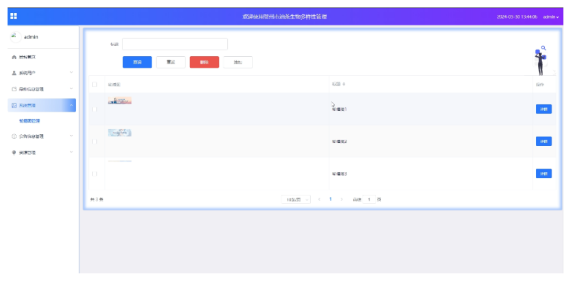Click the header system title text
The height and width of the screenshot is (285, 573).
(x=285, y=17)
